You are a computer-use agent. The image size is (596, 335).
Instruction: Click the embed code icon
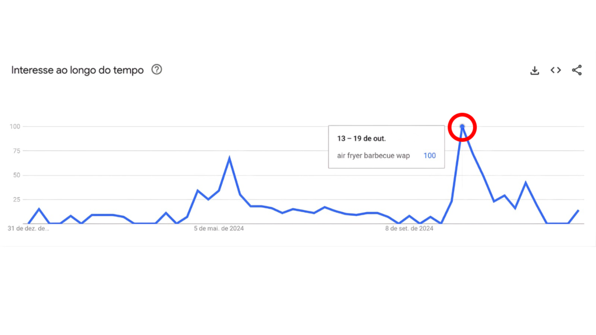pyautogui.click(x=556, y=70)
